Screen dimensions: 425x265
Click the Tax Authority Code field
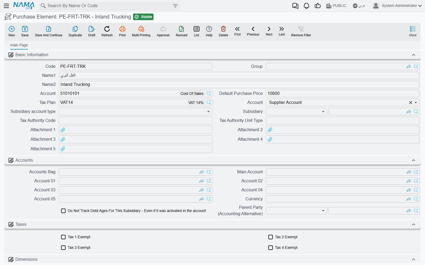[135, 121]
